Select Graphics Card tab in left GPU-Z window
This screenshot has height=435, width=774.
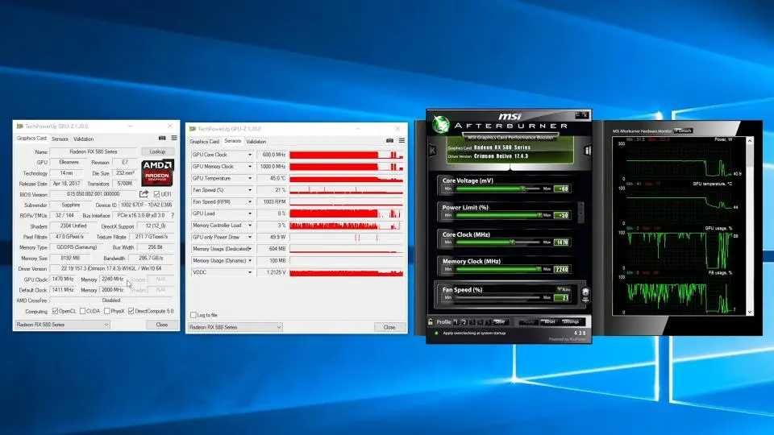click(31, 139)
